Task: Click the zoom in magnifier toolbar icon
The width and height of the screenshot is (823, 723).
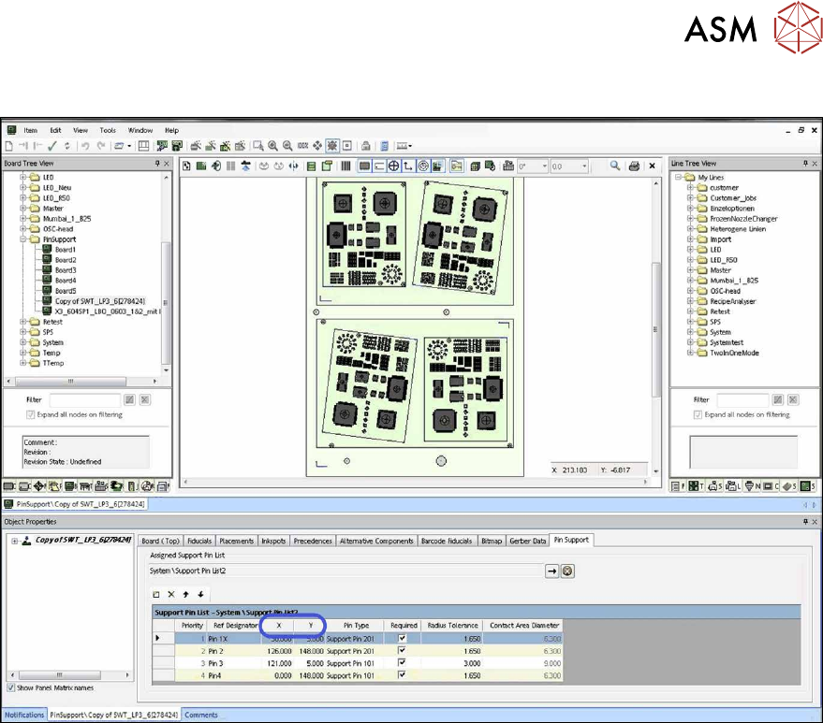Action: [272, 146]
